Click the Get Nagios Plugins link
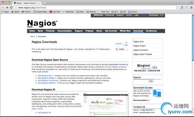Viewport: 194px width, 117px height. [x=47, y=78]
